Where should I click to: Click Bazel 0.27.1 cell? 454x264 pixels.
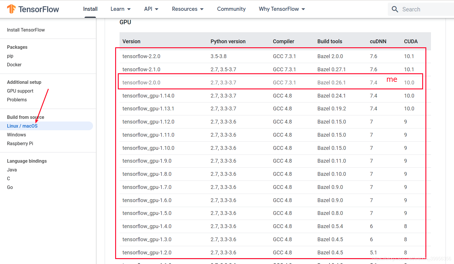point(332,70)
